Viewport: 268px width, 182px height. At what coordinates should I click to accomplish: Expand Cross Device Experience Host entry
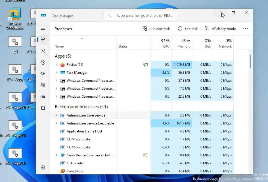point(56,155)
